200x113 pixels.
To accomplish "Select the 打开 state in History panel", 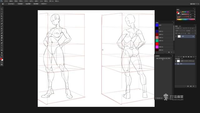I will coord(185,64).
